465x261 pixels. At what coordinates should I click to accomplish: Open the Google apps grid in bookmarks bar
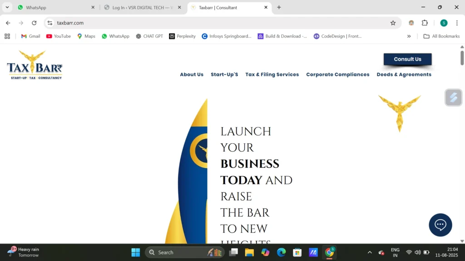pos(7,36)
